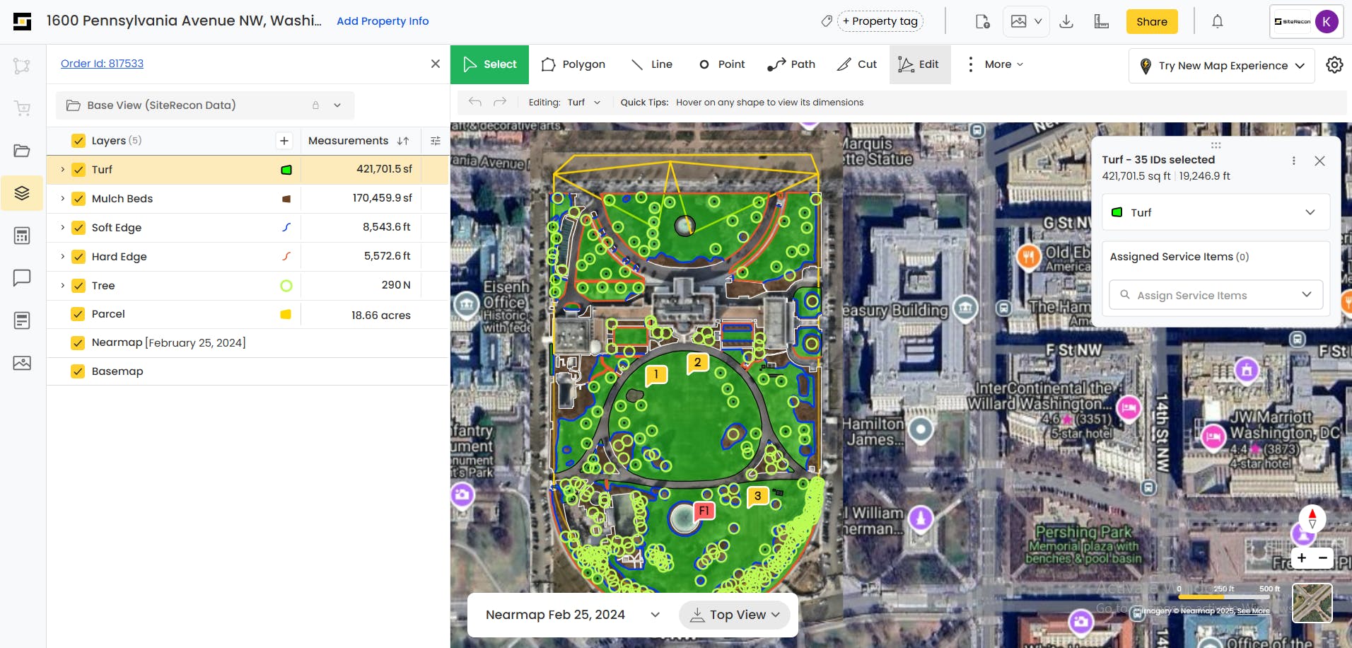The width and height of the screenshot is (1352, 648).
Task: Open the folder sidebar icon
Action: click(22, 151)
